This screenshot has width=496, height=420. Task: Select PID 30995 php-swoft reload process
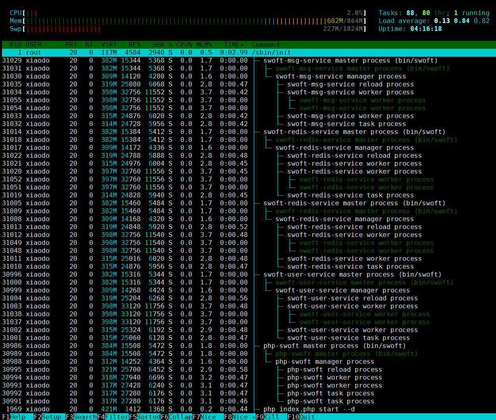point(249,369)
